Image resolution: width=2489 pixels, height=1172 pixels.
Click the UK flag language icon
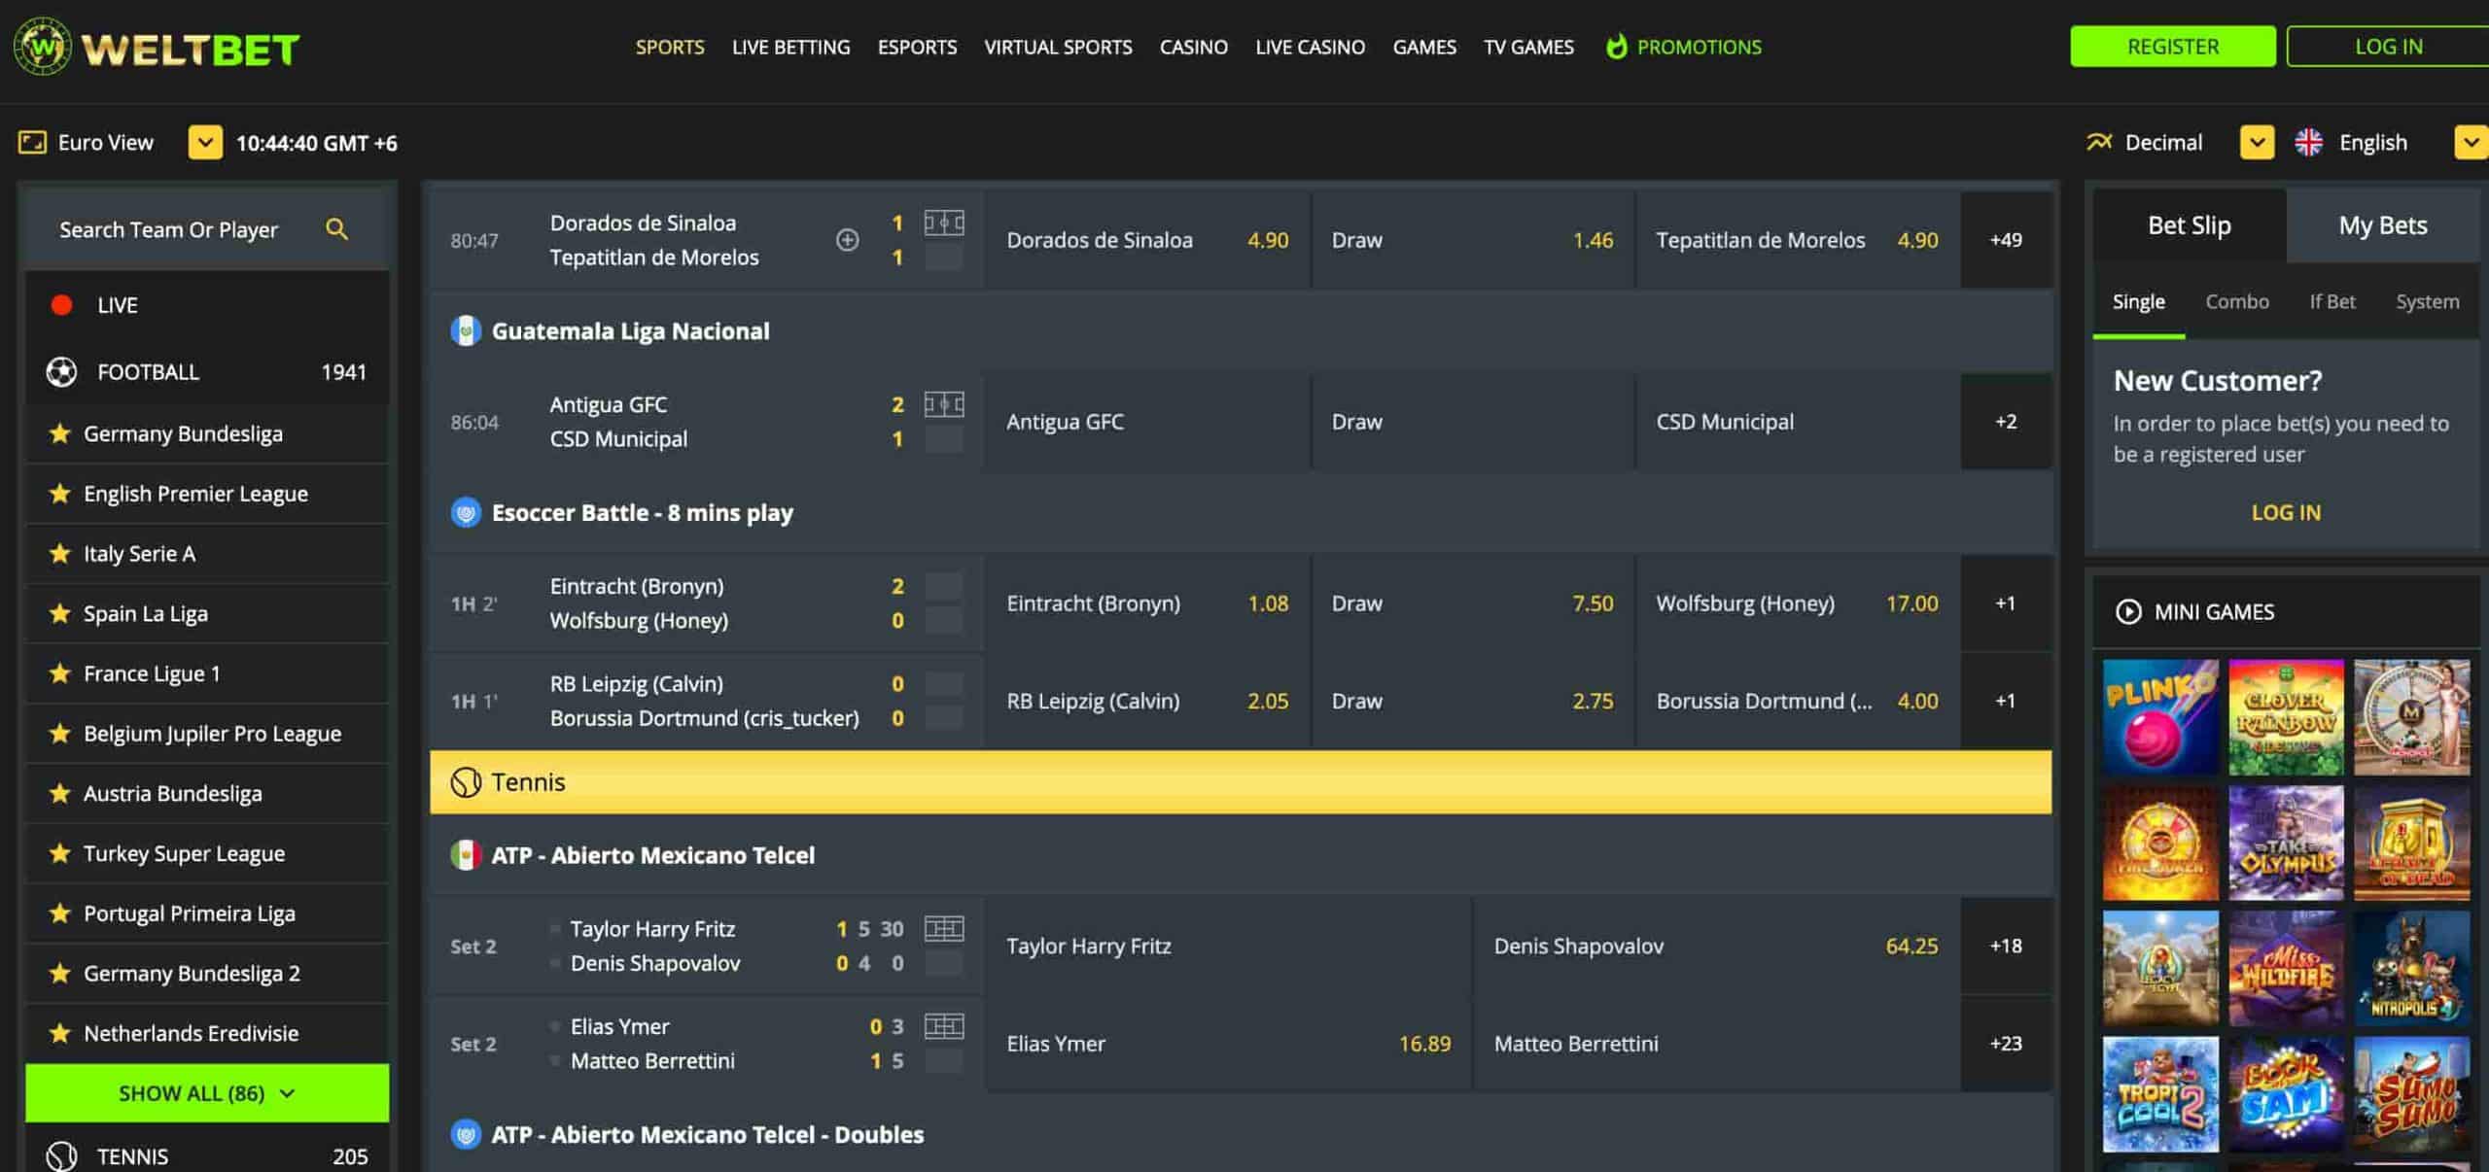(x=2308, y=142)
